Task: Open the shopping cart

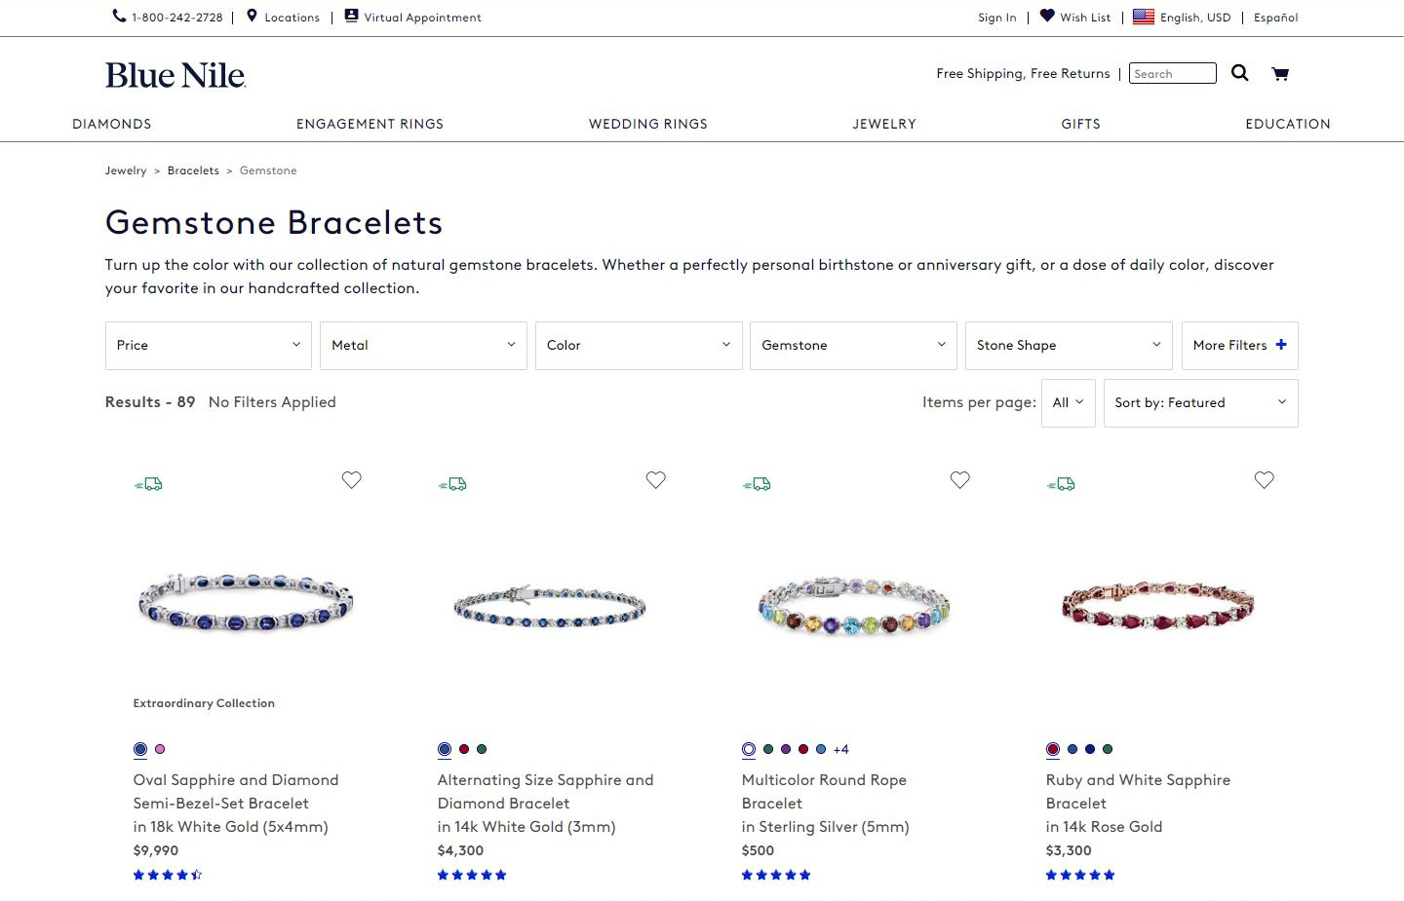Action: coord(1280,73)
